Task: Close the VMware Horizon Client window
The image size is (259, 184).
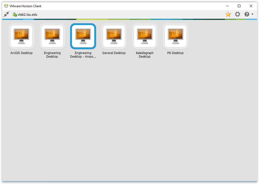Action: coord(251,6)
